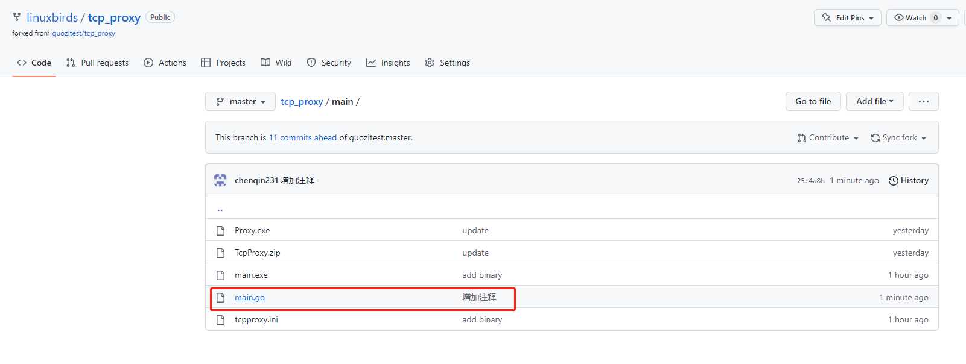The height and width of the screenshot is (364, 966).
Task: Click the 1 hour ago timestamp for main.exe
Action: coord(908,275)
